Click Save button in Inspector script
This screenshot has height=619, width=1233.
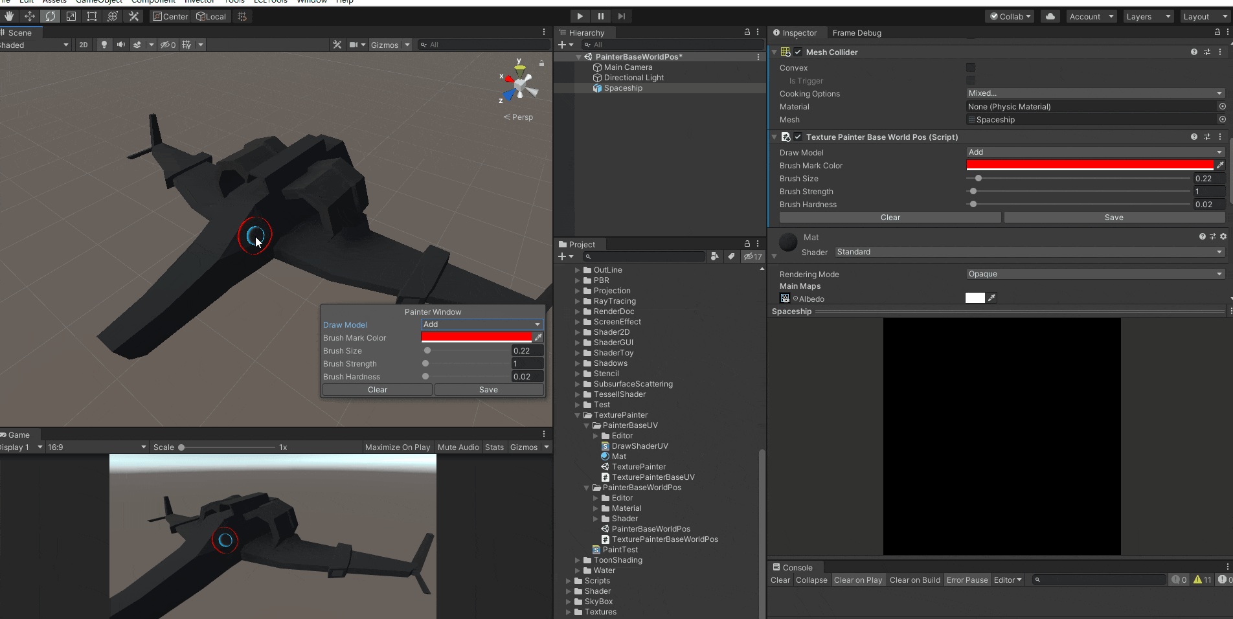coord(1114,217)
